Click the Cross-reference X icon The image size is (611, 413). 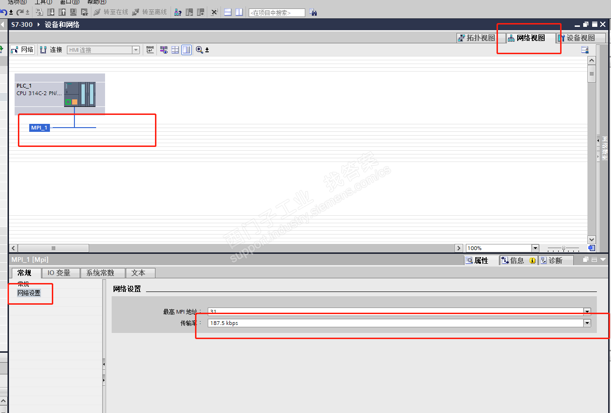[214, 12]
